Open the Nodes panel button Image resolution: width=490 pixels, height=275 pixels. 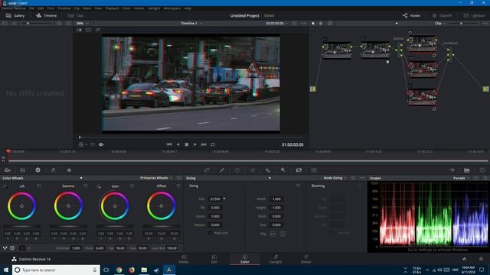click(411, 15)
